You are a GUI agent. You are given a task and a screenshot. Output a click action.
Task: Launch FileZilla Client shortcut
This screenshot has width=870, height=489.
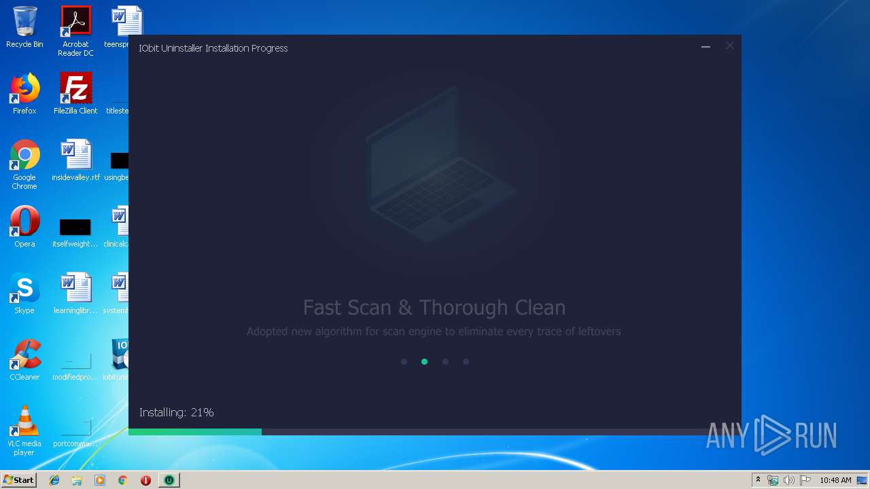pos(75,94)
